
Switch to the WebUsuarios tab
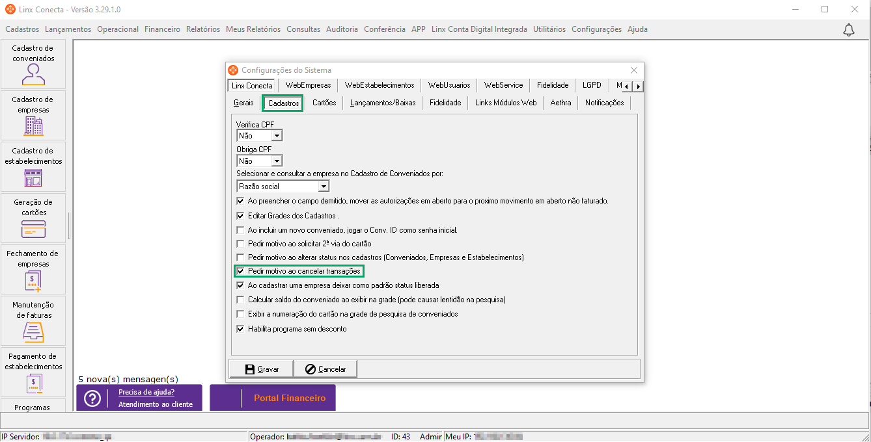click(449, 86)
